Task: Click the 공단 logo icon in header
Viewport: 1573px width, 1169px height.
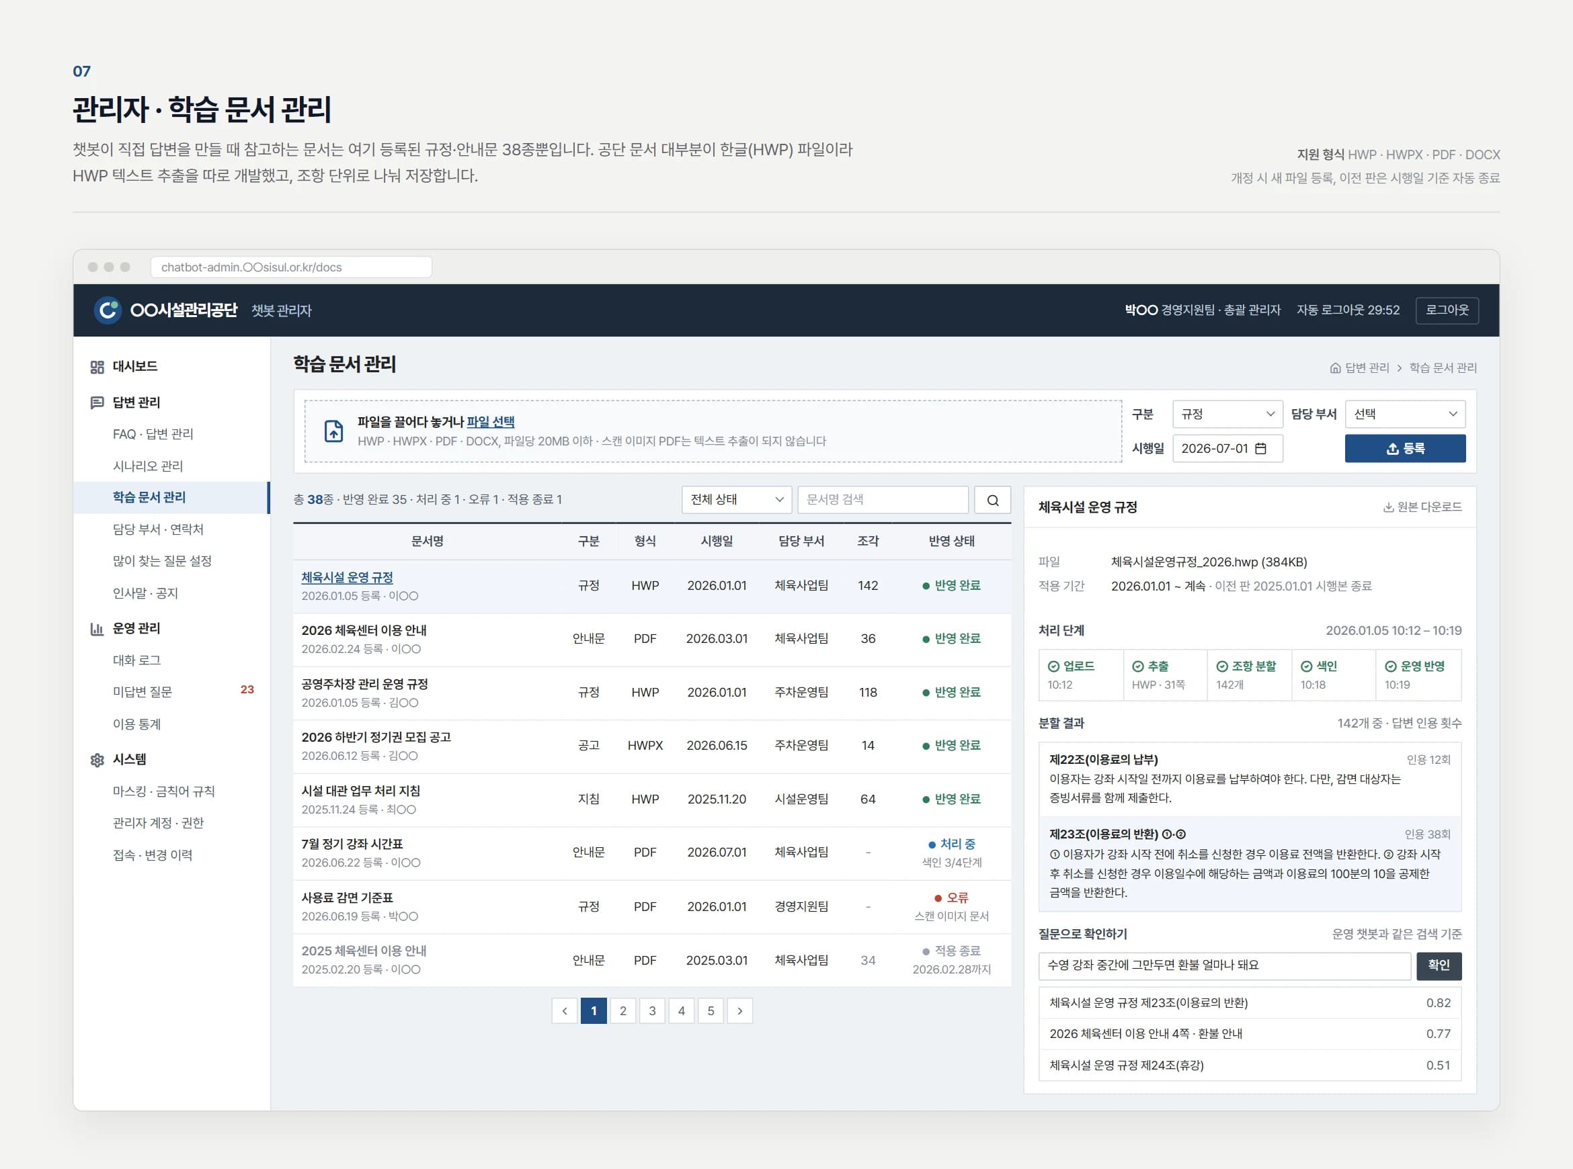Action: coord(108,310)
